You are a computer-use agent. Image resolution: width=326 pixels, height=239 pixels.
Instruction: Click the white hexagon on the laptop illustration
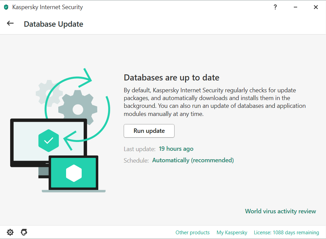(x=74, y=173)
